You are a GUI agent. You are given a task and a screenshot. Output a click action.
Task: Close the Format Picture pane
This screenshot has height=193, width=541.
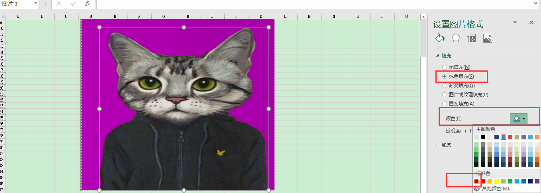pyautogui.click(x=531, y=23)
